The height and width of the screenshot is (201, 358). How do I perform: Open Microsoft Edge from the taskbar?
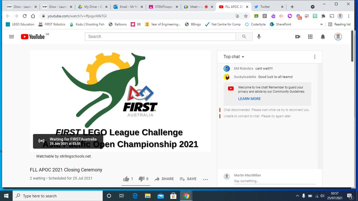pyautogui.click(x=135, y=196)
